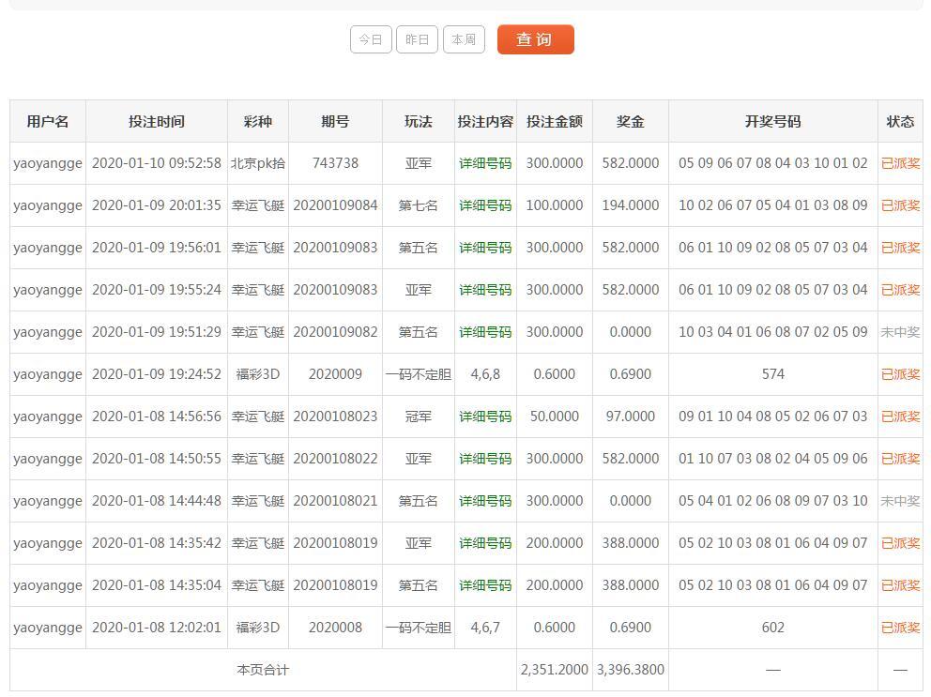Click the 投注时间 column header
Image resolution: width=931 pixels, height=697 pixels.
157,121
